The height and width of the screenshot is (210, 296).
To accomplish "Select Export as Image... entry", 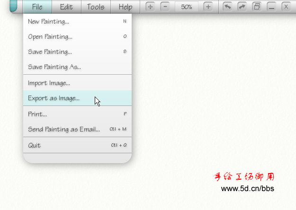I will click(x=77, y=98).
